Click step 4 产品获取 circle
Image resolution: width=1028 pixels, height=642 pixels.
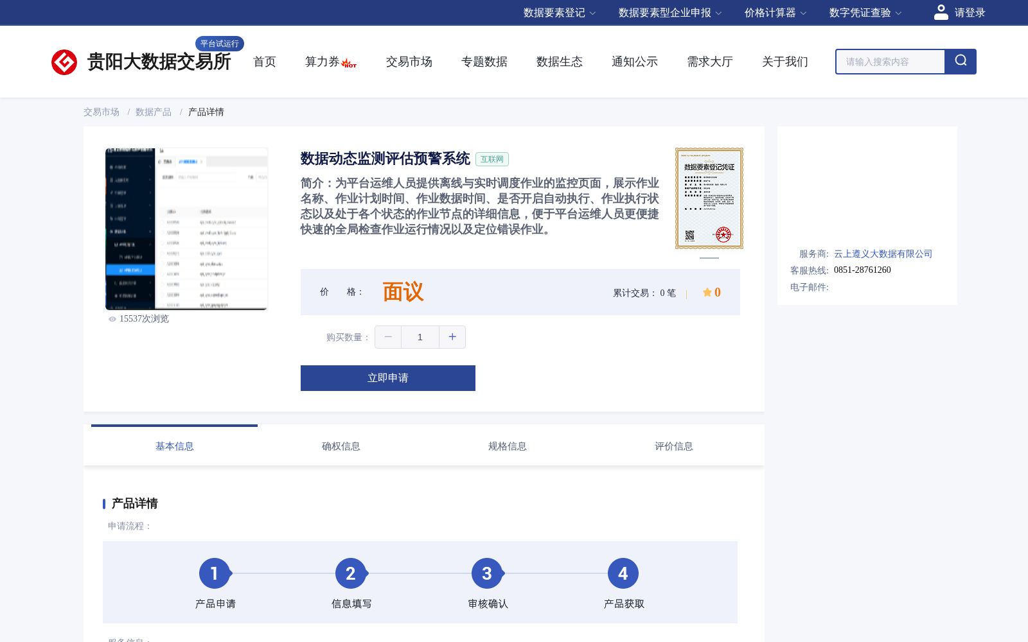point(623,573)
